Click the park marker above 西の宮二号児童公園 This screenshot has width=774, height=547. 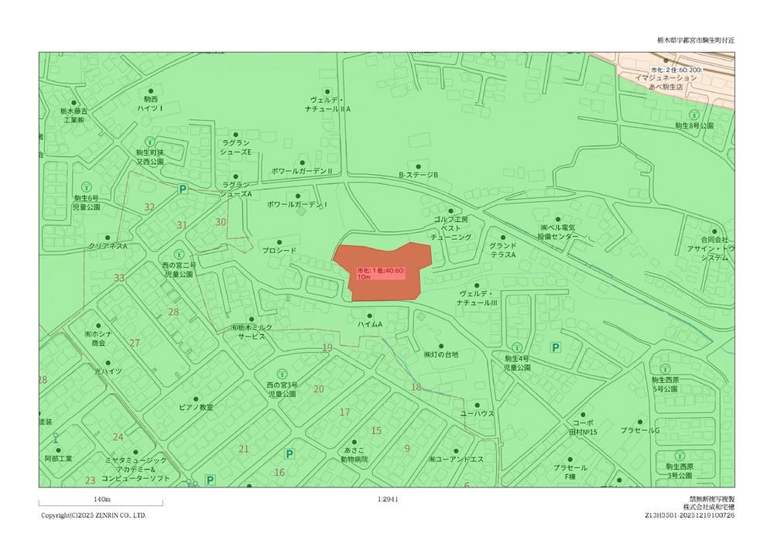[x=179, y=254]
